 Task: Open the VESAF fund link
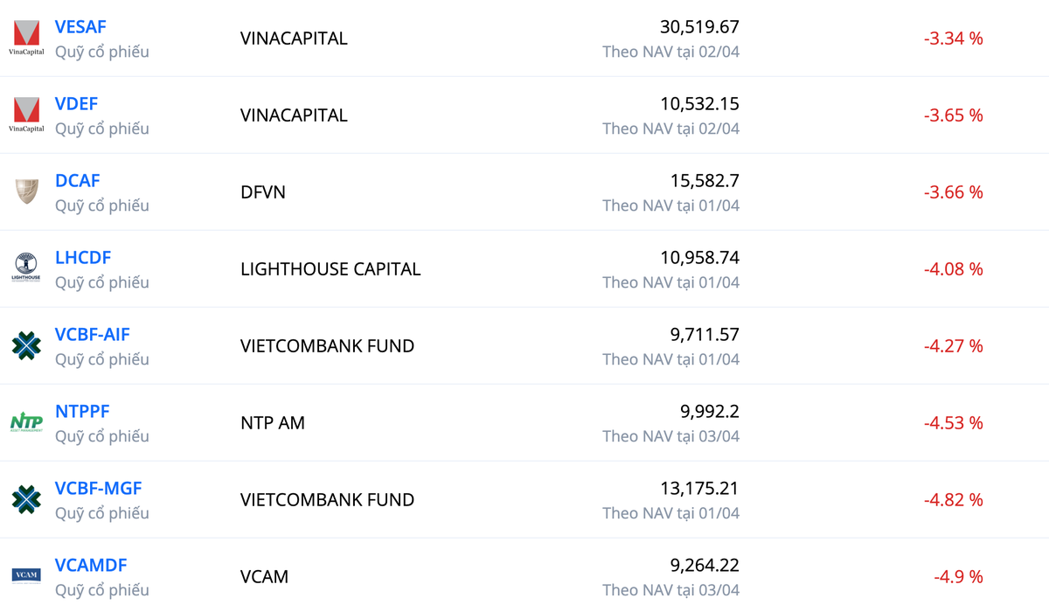80,27
